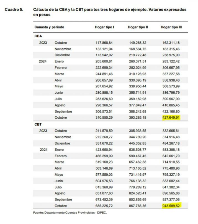The width and height of the screenshot is (198, 224).
Task: Click the Septiembre row label under CBA
Action: 63,111
